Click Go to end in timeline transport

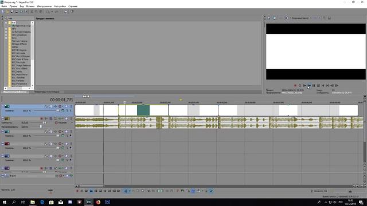[x=110, y=191]
